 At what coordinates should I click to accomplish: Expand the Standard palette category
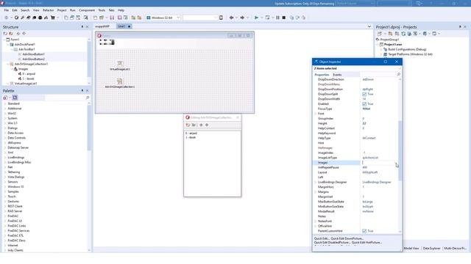5,103
